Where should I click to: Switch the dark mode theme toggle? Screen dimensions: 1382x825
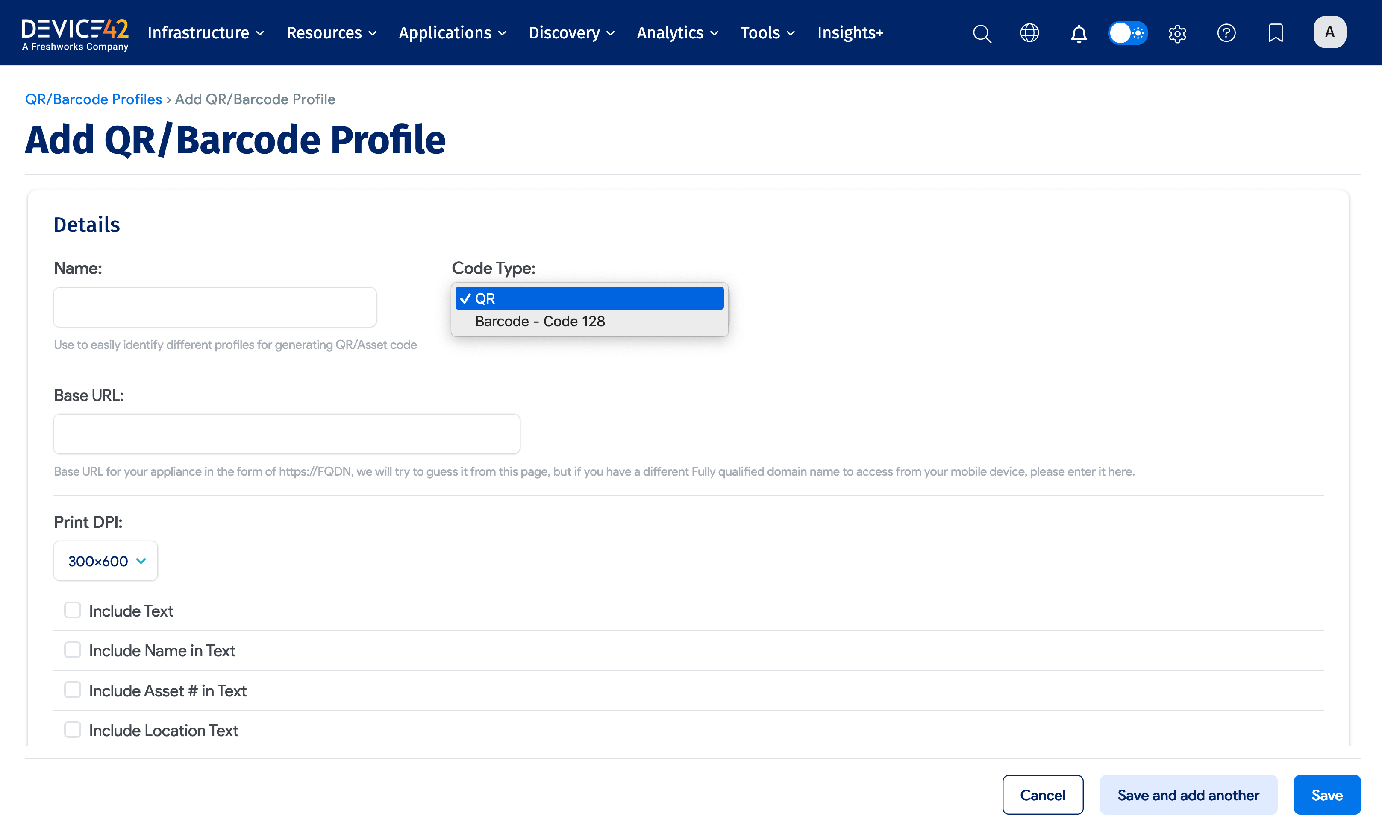point(1128,33)
